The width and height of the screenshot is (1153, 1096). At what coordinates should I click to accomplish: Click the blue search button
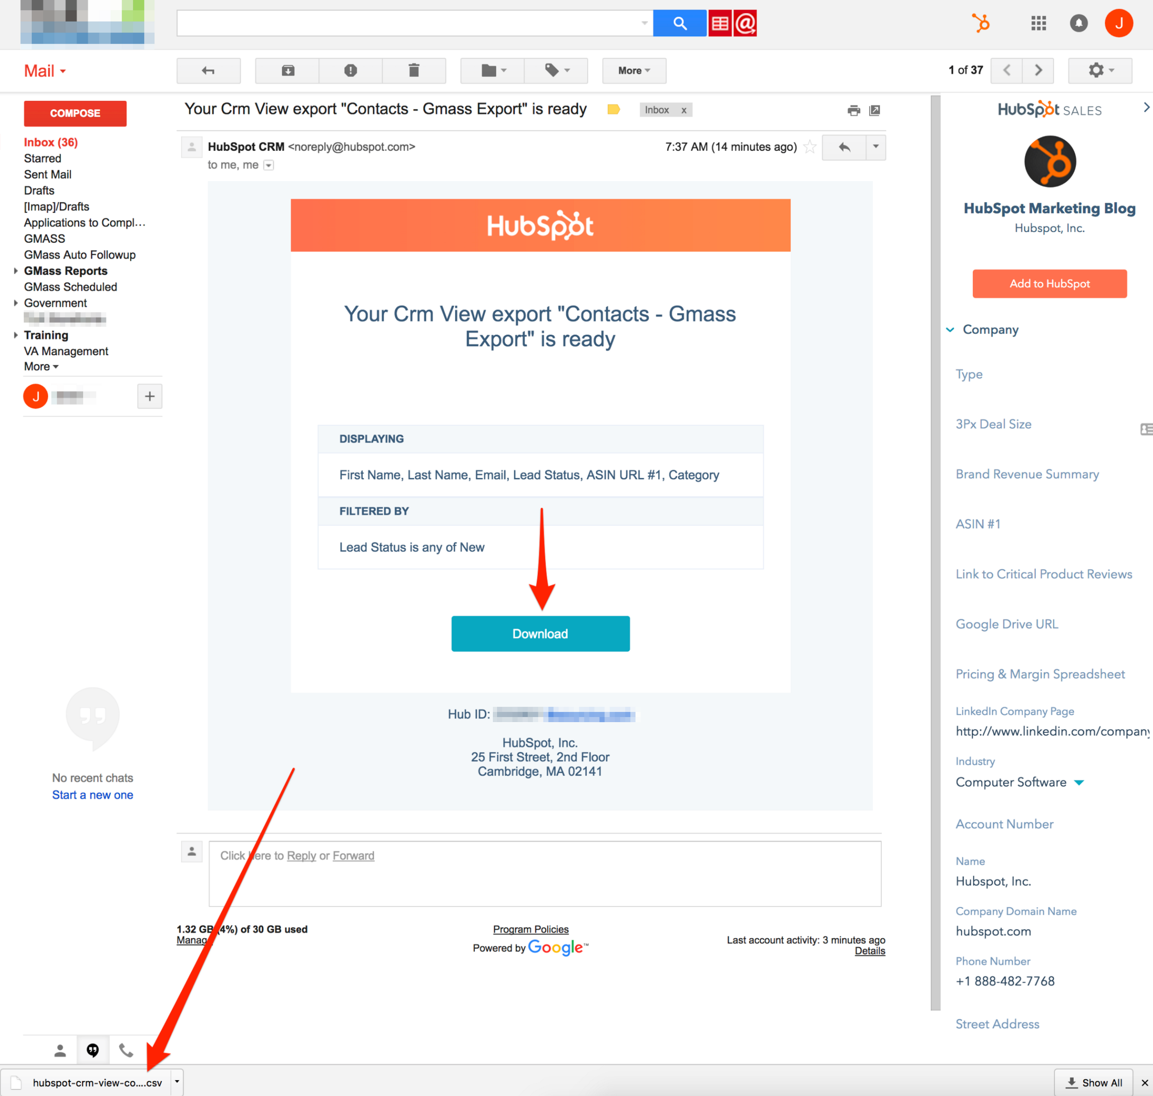tap(679, 23)
